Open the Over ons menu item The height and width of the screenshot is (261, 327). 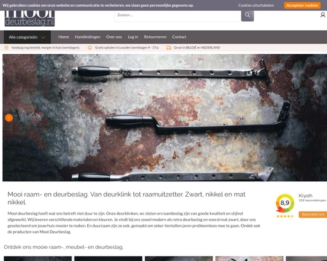coord(114,37)
